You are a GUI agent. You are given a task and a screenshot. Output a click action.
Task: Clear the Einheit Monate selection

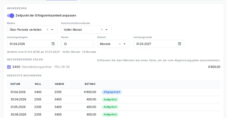(120, 44)
